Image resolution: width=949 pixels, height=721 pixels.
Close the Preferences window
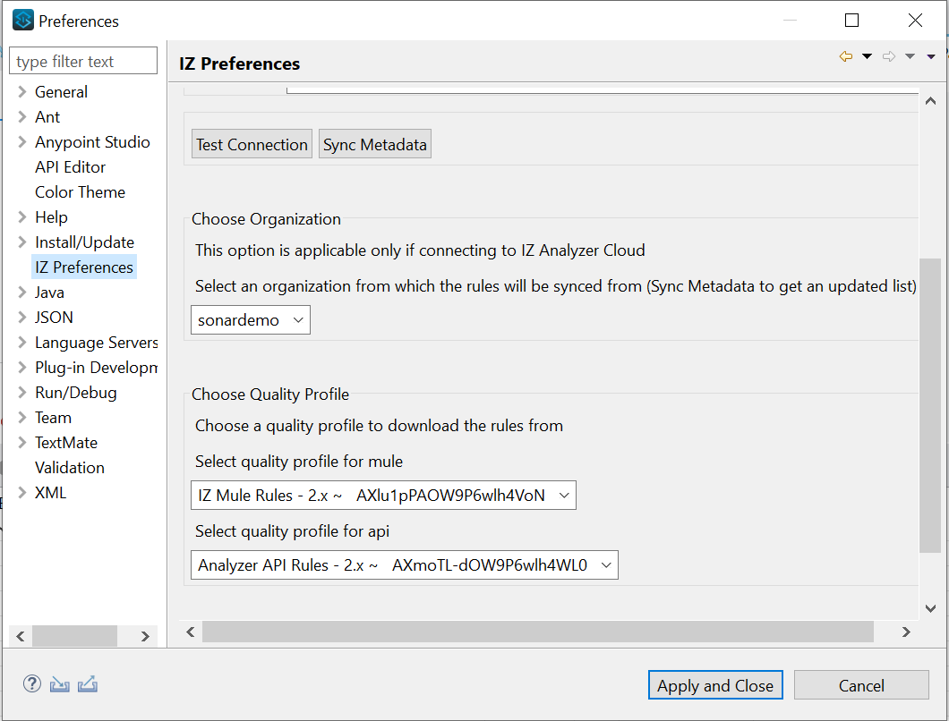coord(915,20)
